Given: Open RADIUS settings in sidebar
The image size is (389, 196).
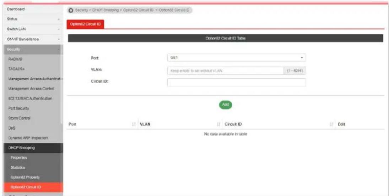Looking at the screenshot, I should 33,59.
